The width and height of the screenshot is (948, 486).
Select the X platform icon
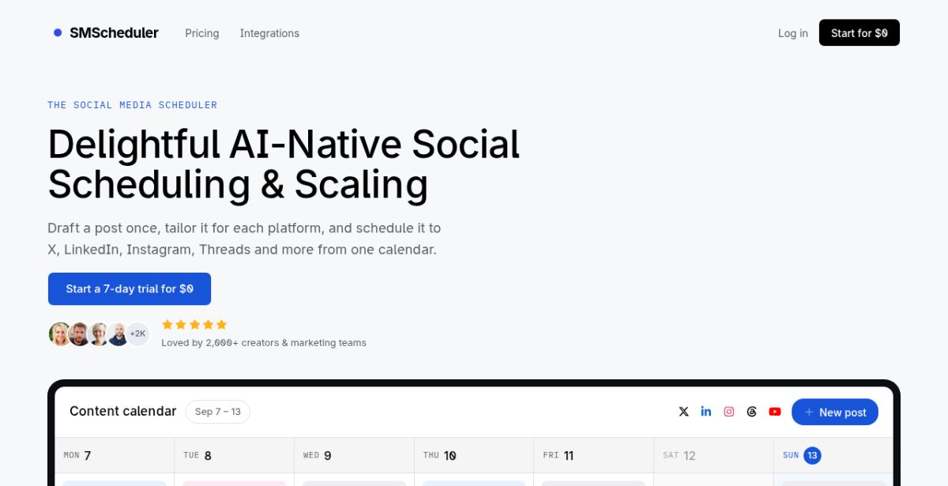point(683,412)
